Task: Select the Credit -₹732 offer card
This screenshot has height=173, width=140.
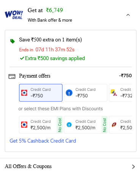Action: 121,93
